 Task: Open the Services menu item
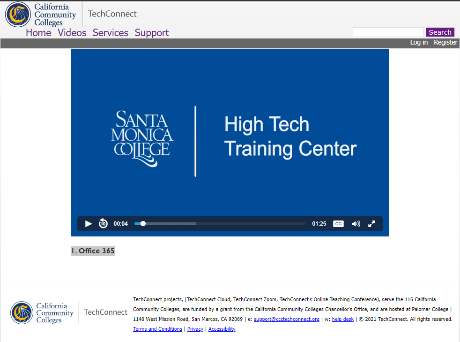pyautogui.click(x=110, y=33)
